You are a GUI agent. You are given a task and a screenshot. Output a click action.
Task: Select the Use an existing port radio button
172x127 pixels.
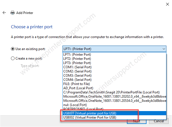point(13,49)
